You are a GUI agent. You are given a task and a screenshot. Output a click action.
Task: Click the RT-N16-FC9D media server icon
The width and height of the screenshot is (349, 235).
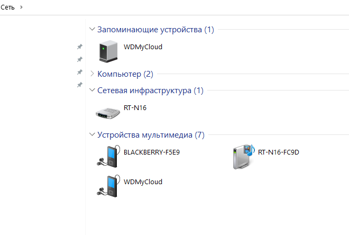pos(244,157)
